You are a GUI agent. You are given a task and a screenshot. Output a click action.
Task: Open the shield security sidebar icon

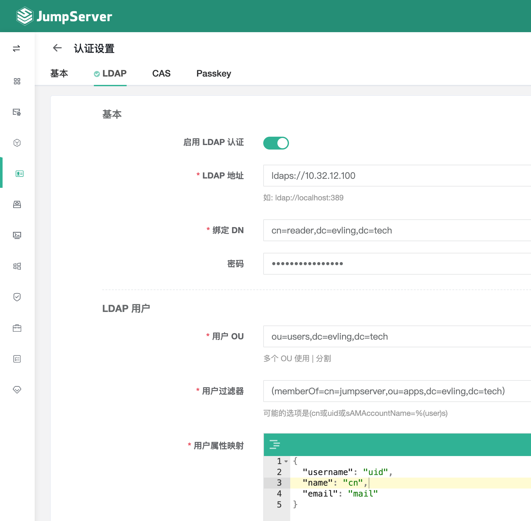click(17, 297)
